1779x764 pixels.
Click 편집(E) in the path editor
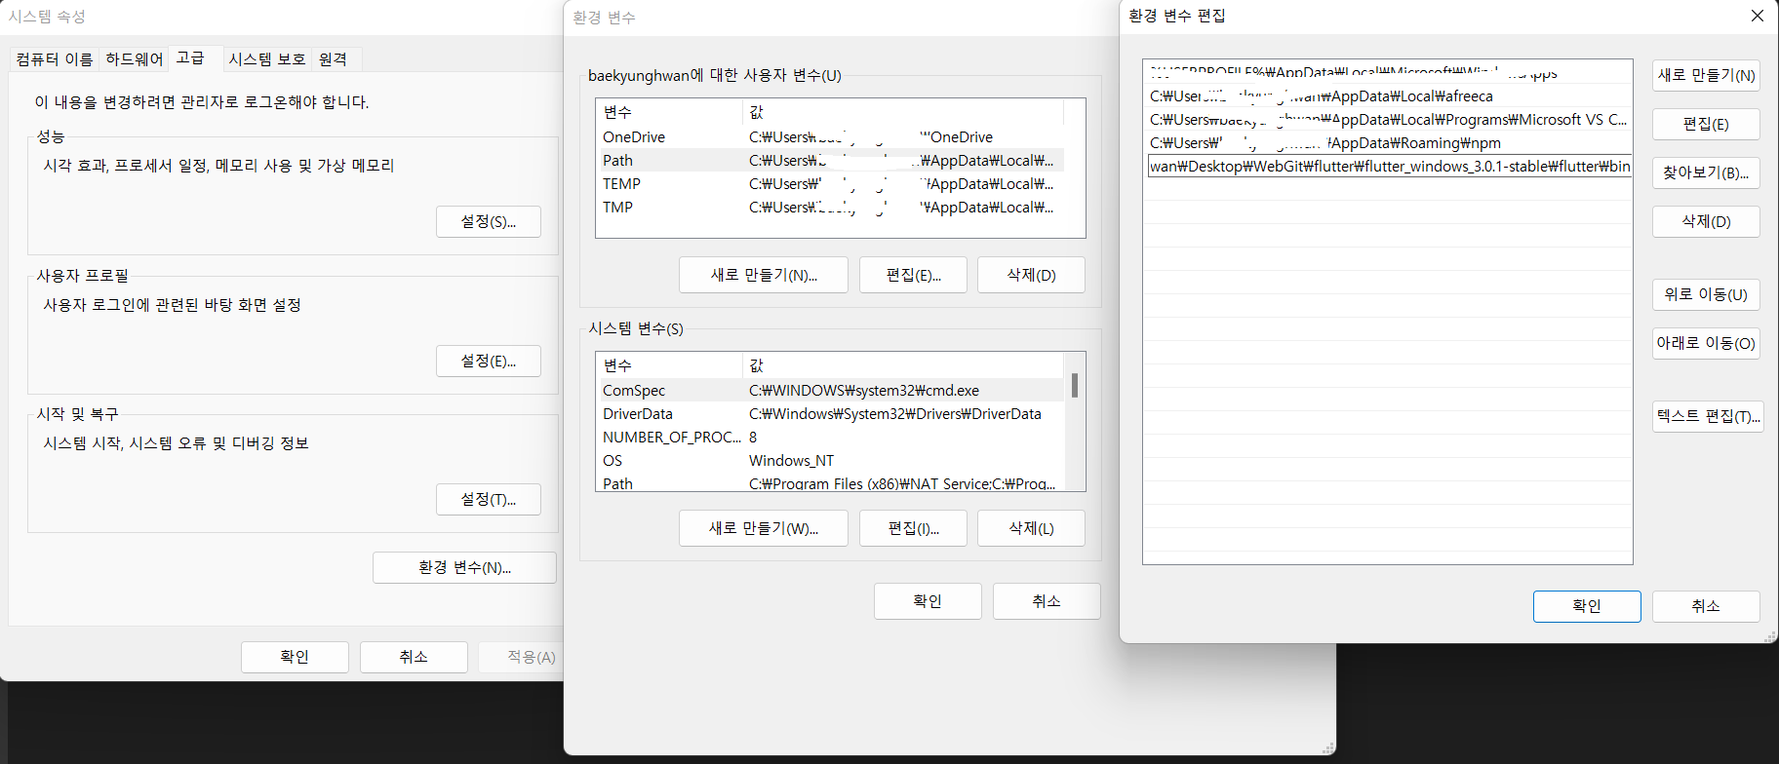tap(1706, 124)
